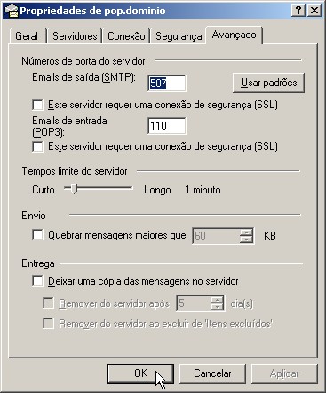Check Quebrar mensagens maiores que option
Screen dimensions: 326x393
coord(37,235)
